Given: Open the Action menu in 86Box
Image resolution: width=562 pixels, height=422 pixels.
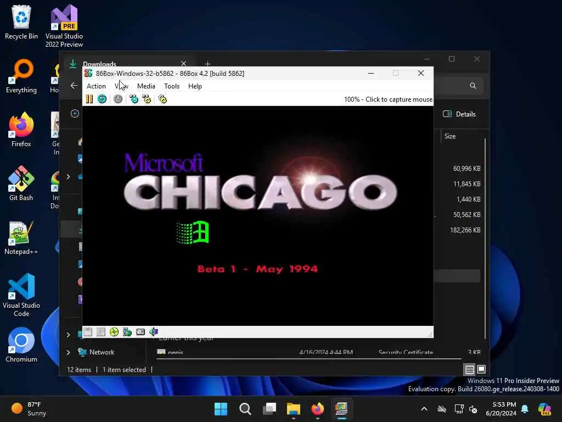Looking at the screenshot, I should tap(96, 86).
